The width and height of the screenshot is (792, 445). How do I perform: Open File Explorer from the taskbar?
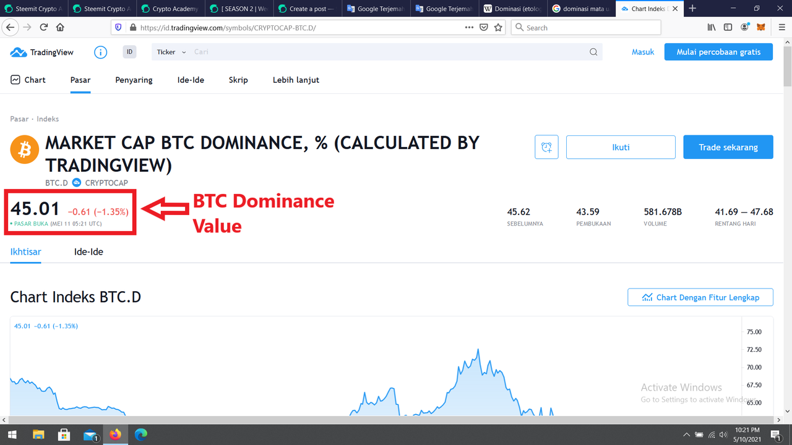tap(38, 434)
